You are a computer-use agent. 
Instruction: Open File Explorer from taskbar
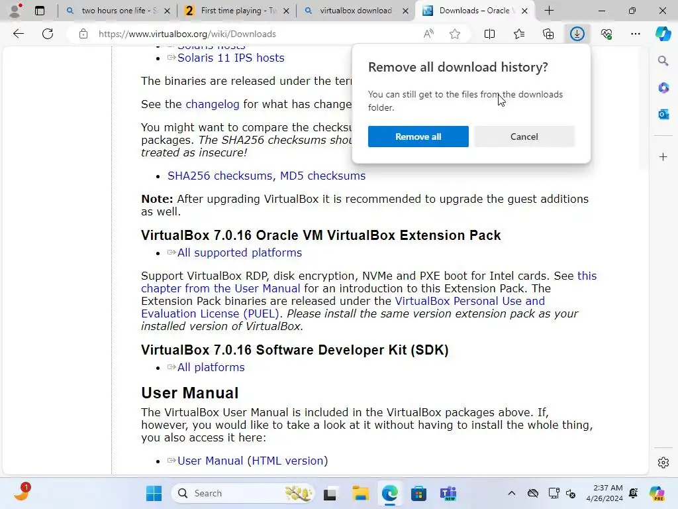pos(360,493)
